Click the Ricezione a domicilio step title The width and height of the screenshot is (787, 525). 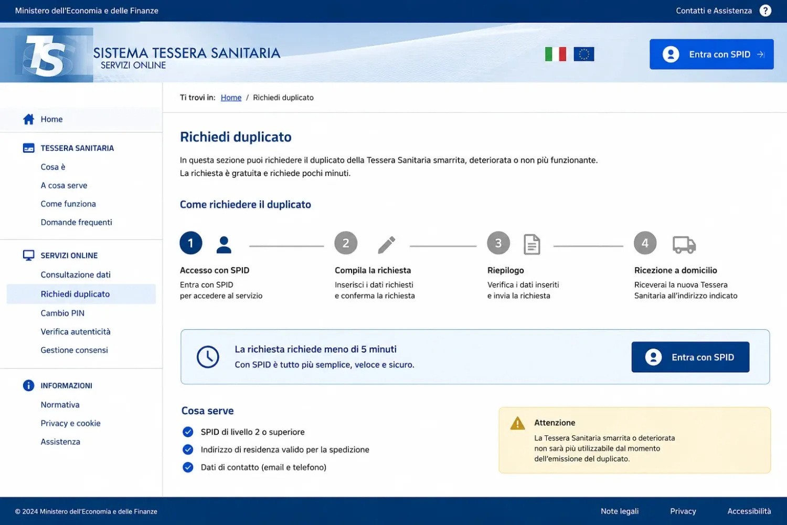point(676,270)
